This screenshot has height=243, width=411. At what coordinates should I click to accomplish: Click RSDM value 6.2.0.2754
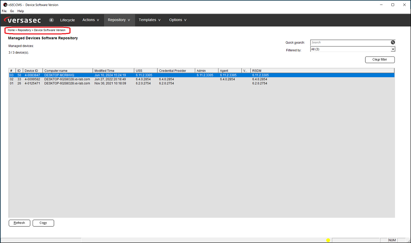(259, 83)
